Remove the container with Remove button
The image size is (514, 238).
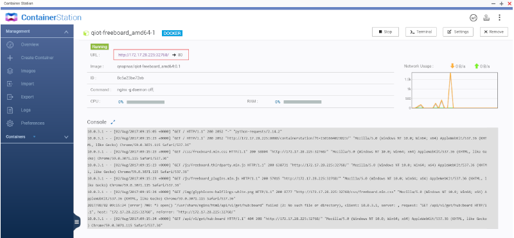[x=494, y=32]
